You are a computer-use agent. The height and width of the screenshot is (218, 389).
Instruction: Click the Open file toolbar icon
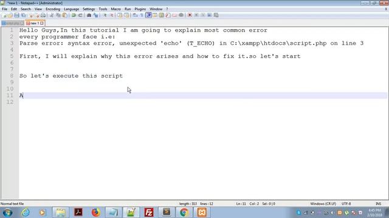tap(10, 15)
